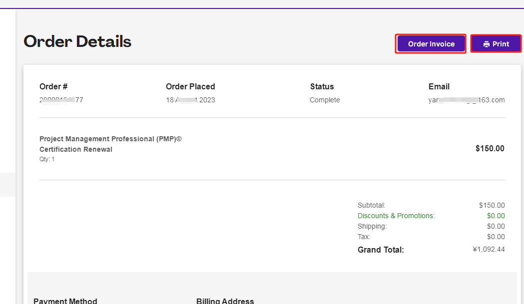Click the Print button
Image resolution: width=524 pixels, height=304 pixels.
tap(496, 44)
